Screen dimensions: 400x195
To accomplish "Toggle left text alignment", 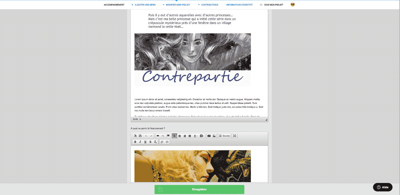I will (175, 136).
